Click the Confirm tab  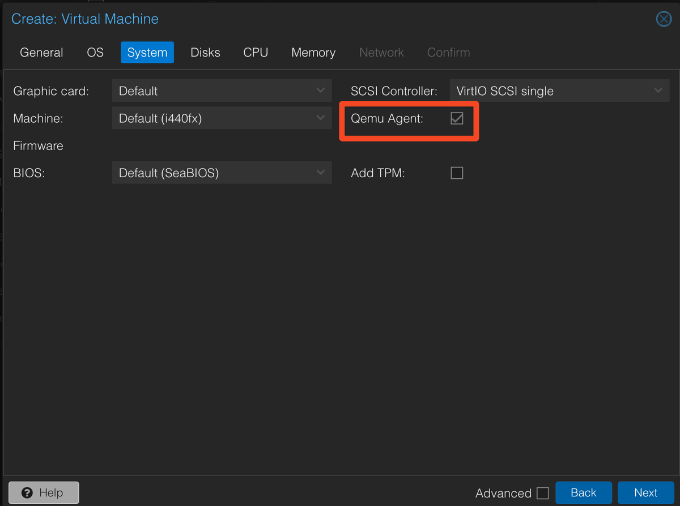[448, 53]
